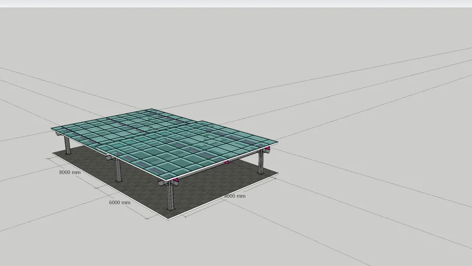
Task: Select the topmost rear corner of the roof
Action: 151,109
